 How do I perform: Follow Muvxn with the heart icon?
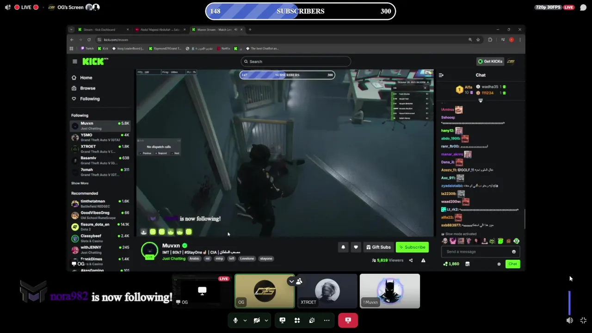click(x=356, y=247)
